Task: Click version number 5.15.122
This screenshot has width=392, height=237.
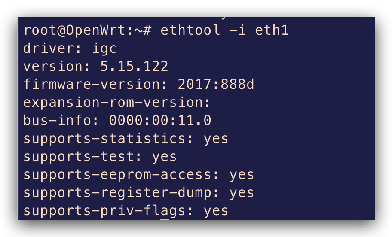Action: [x=134, y=67]
